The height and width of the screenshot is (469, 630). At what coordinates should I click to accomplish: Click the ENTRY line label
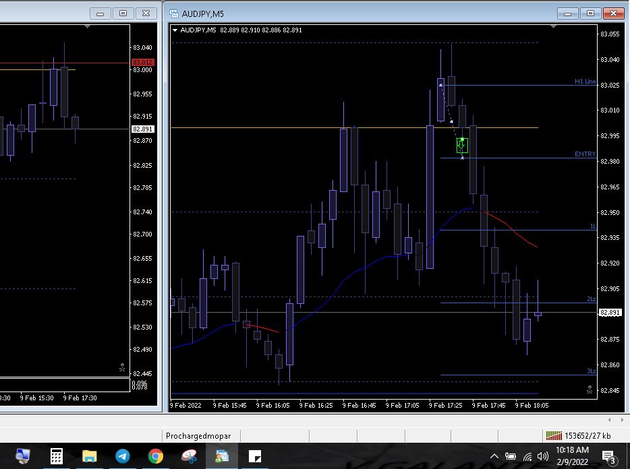point(585,154)
